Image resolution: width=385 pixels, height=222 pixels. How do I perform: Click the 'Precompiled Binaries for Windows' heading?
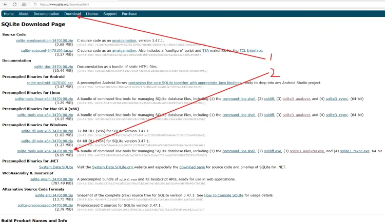34,125
